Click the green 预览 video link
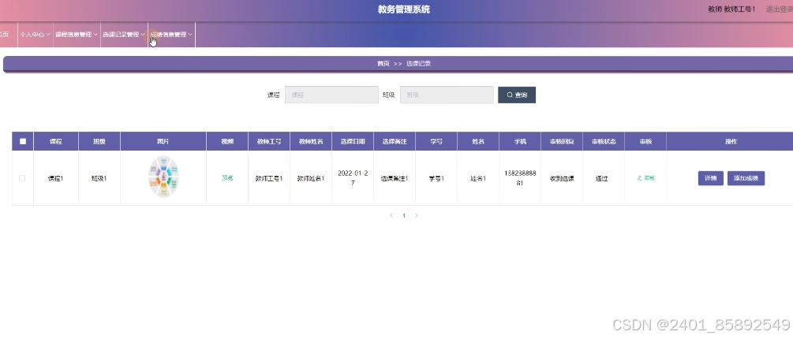This screenshot has width=793, height=339. (x=227, y=178)
